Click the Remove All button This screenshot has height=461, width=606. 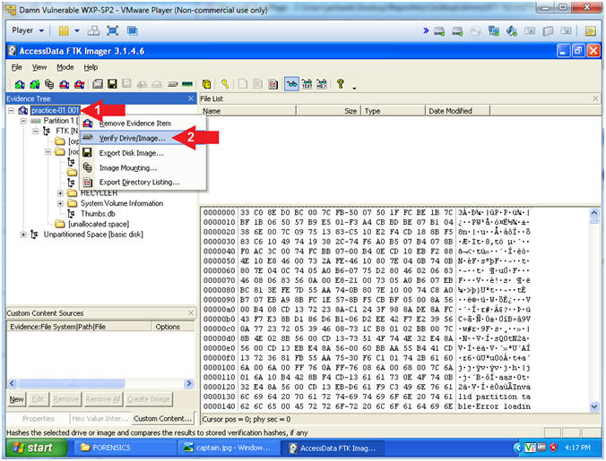click(103, 399)
